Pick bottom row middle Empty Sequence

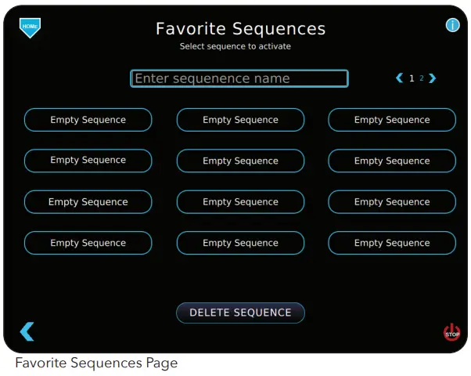point(240,243)
